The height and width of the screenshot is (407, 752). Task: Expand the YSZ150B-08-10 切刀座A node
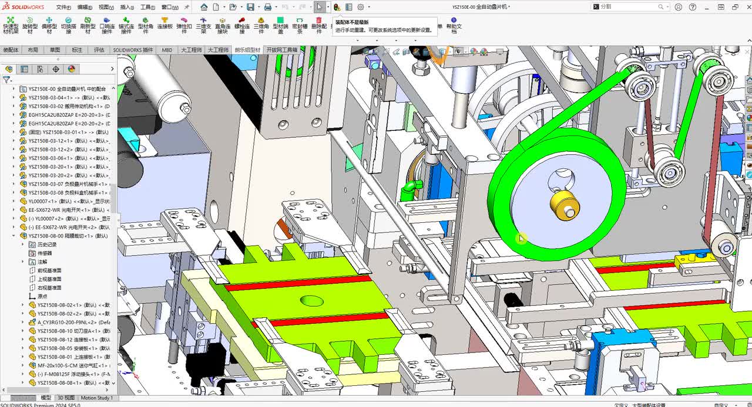click(24, 331)
